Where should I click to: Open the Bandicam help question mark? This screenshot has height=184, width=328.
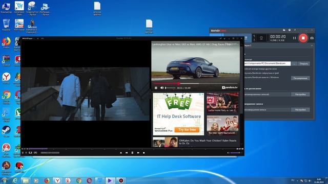pyautogui.click(x=295, y=30)
